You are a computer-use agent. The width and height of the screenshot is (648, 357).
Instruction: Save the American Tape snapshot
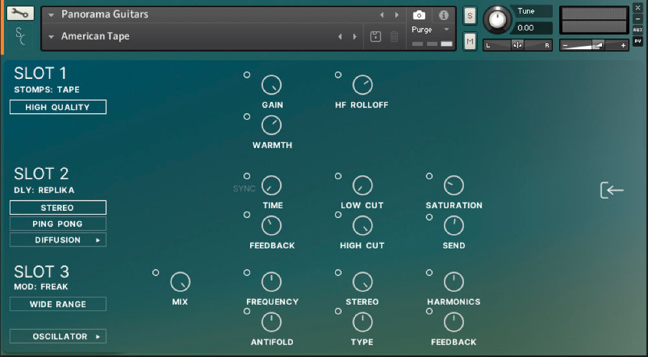tap(375, 37)
